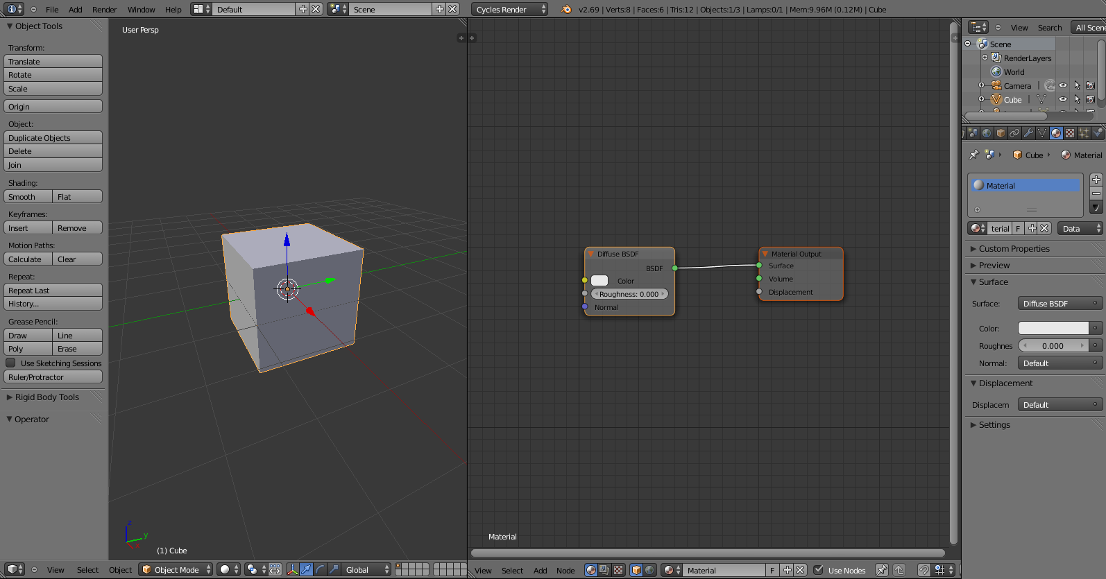Toggle the Use Nodes checkbox

(819, 570)
